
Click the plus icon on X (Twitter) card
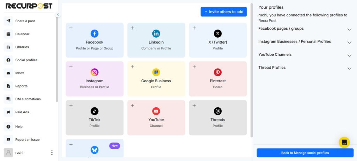194,28
